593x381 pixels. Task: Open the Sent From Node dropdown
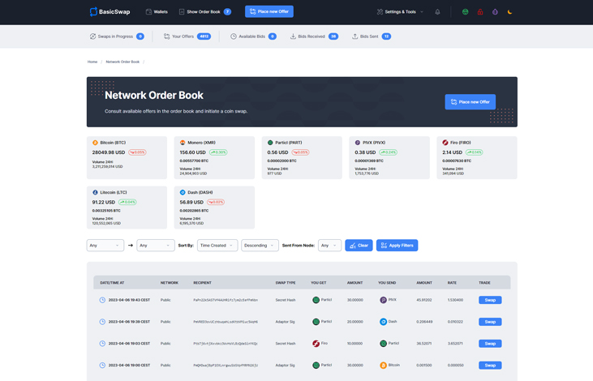pos(329,246)
